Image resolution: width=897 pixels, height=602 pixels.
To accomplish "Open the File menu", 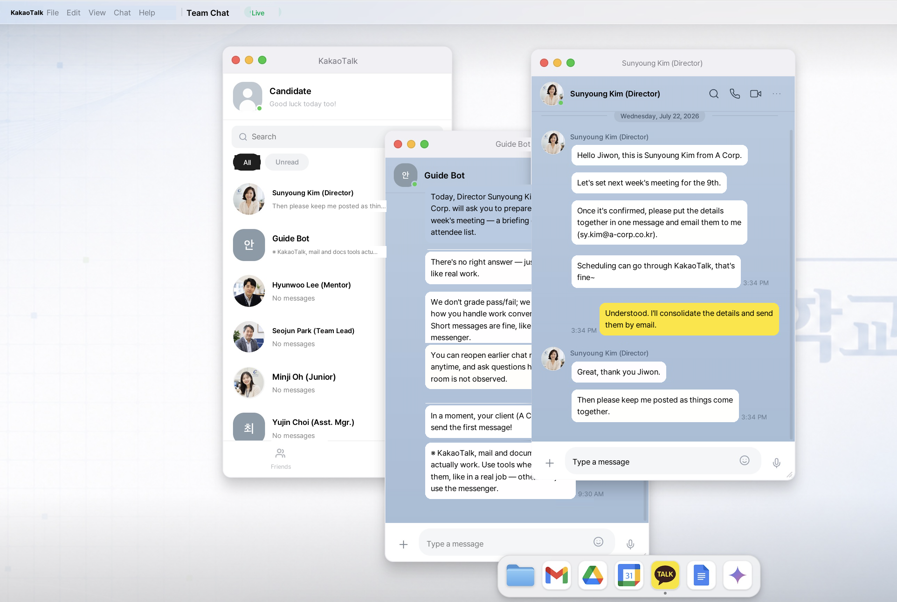I will pos(53,13).
